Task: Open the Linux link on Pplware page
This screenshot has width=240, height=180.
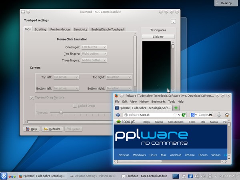Action: (x=153, y=155)
